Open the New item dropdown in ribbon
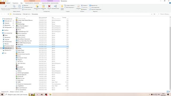171x96 pixels. point(69,5)
